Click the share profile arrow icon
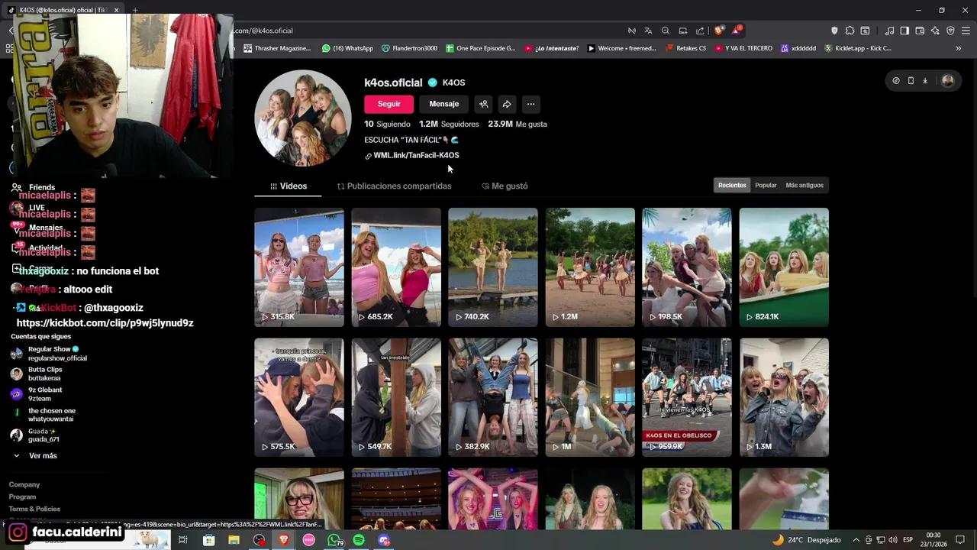 (x=507, y=104)
